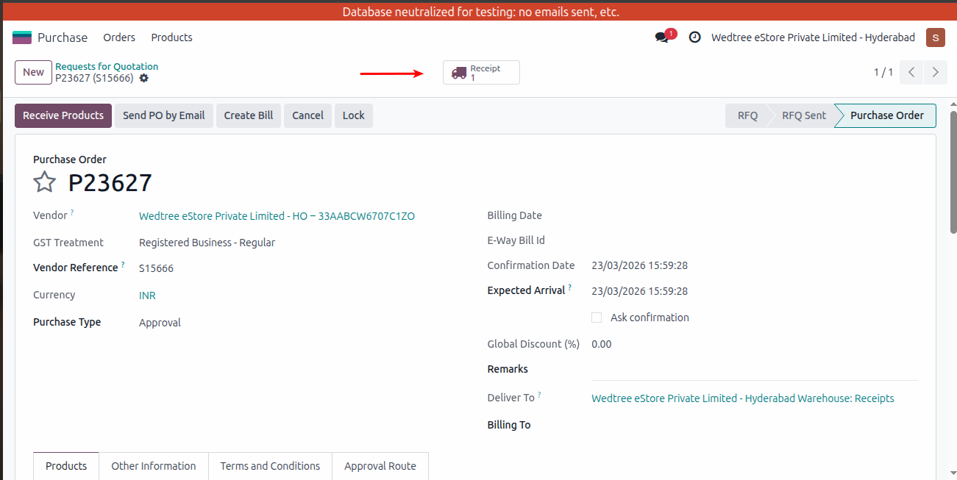The image size is (957, 480).
Task: Open the Receipt truck smart button
Action: coord(481,73)
